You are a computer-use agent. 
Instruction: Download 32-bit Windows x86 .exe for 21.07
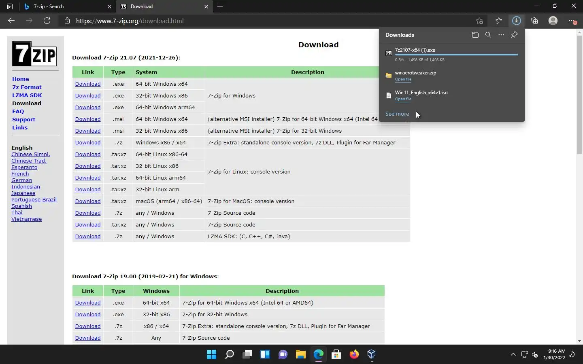[88, 96]
